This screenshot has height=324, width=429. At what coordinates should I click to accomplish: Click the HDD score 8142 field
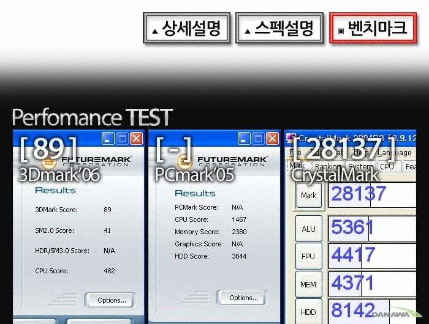click(x=372, y=312)
